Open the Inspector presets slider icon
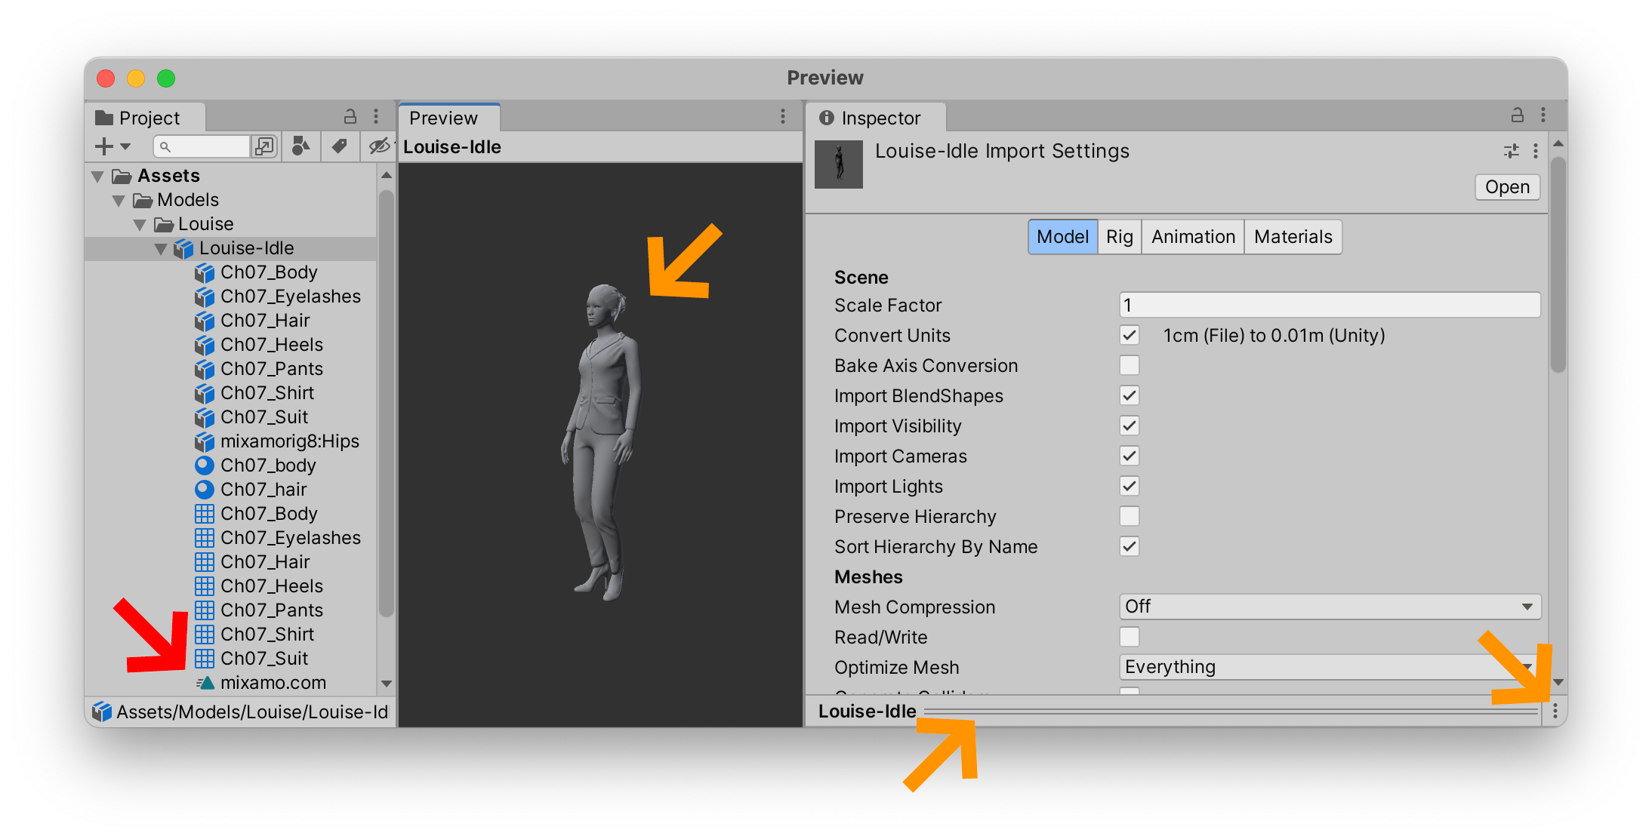The image size is (1652, 839). (x=1511, y=151)
